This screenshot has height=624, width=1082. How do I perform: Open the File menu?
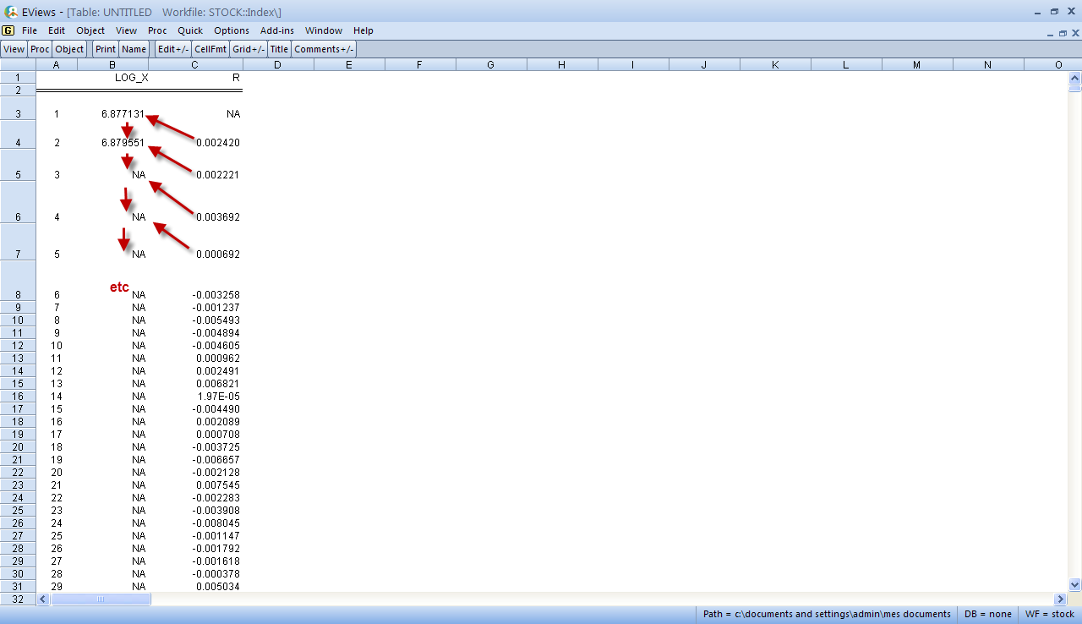point(30,30)
